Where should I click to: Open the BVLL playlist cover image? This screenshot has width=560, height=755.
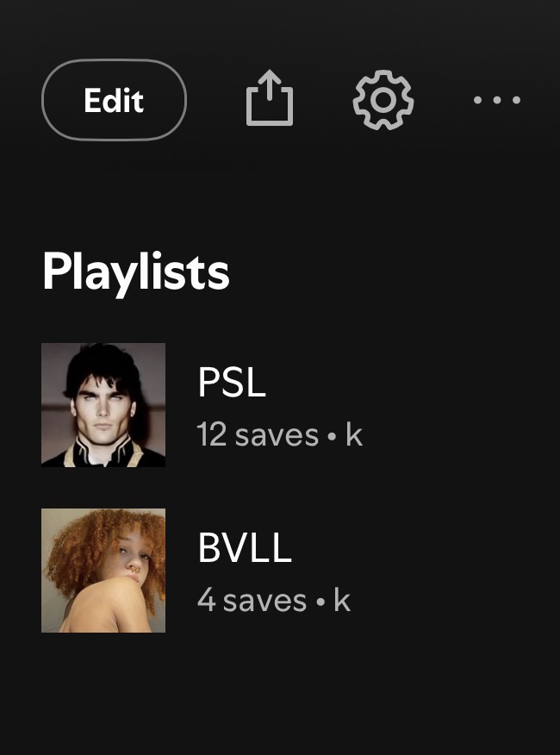click(103, 571)
